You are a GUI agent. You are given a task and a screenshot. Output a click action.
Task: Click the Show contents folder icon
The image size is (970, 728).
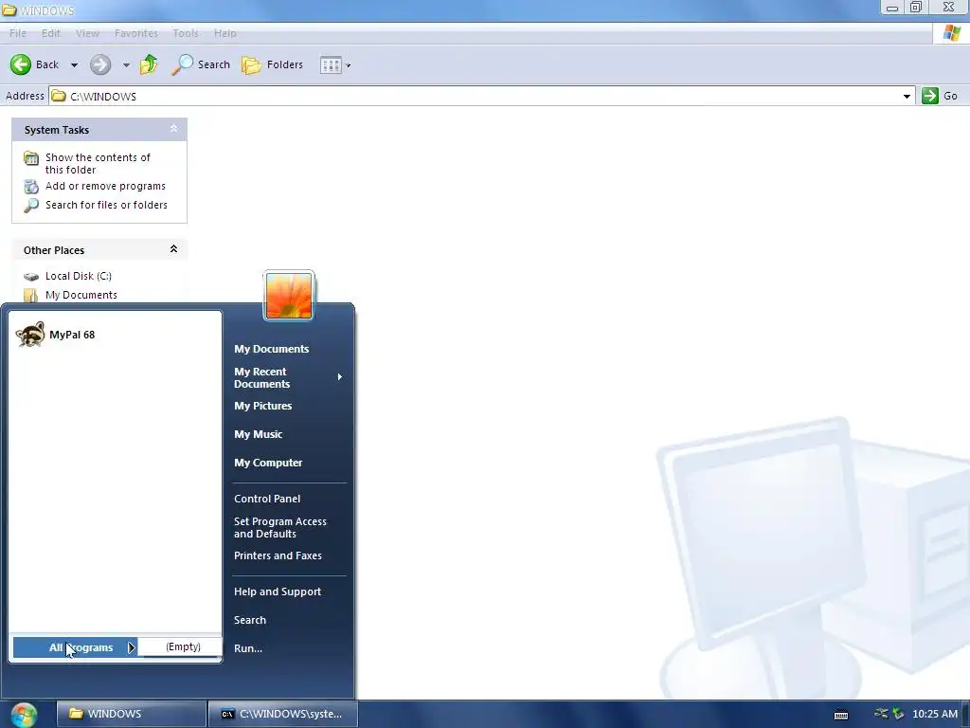[31, 158]
